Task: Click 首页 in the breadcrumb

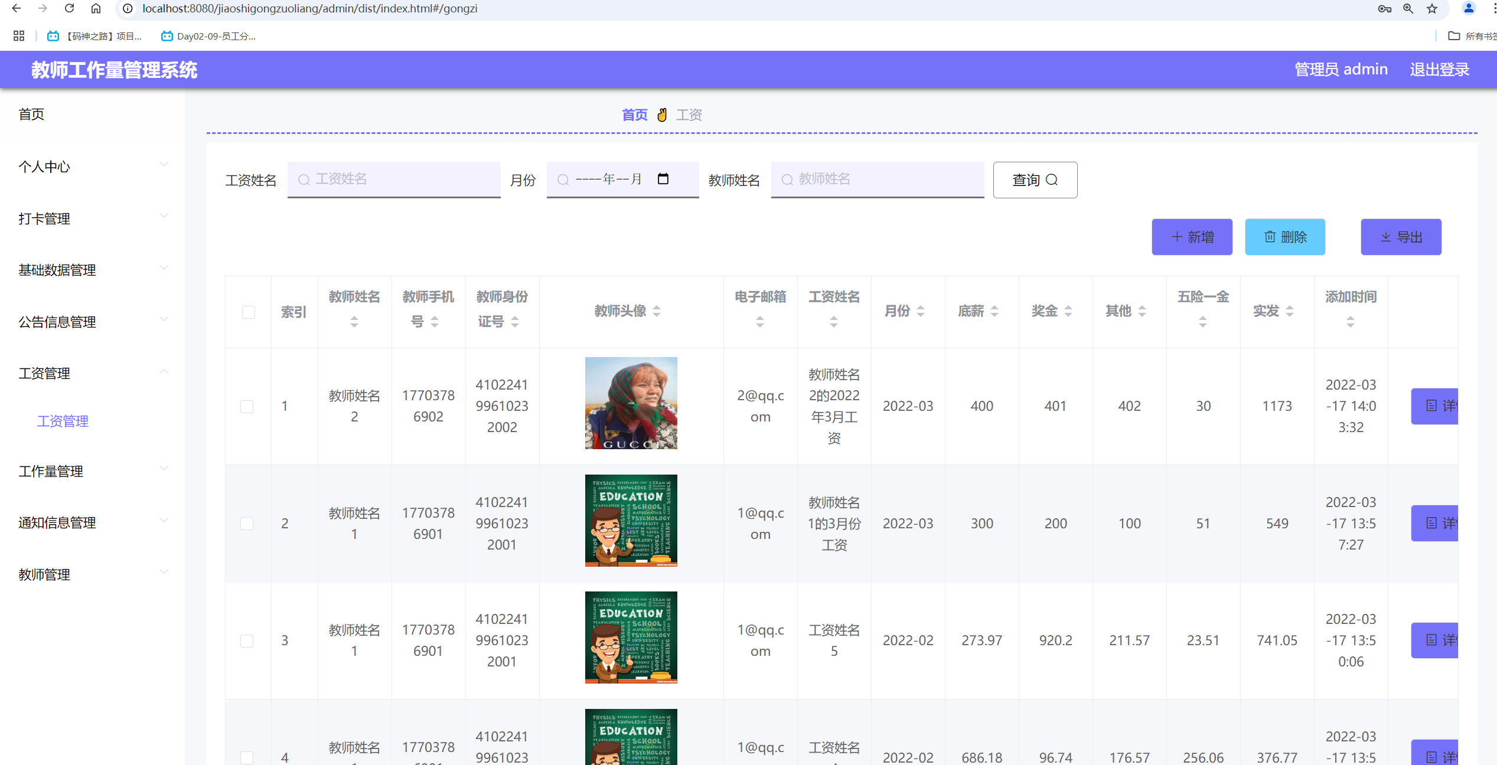Action: pyautogui.click(x=634, y=114)
